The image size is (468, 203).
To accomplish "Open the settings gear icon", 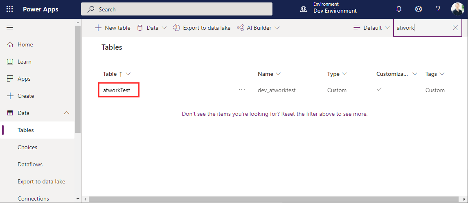I will [418, 9].
